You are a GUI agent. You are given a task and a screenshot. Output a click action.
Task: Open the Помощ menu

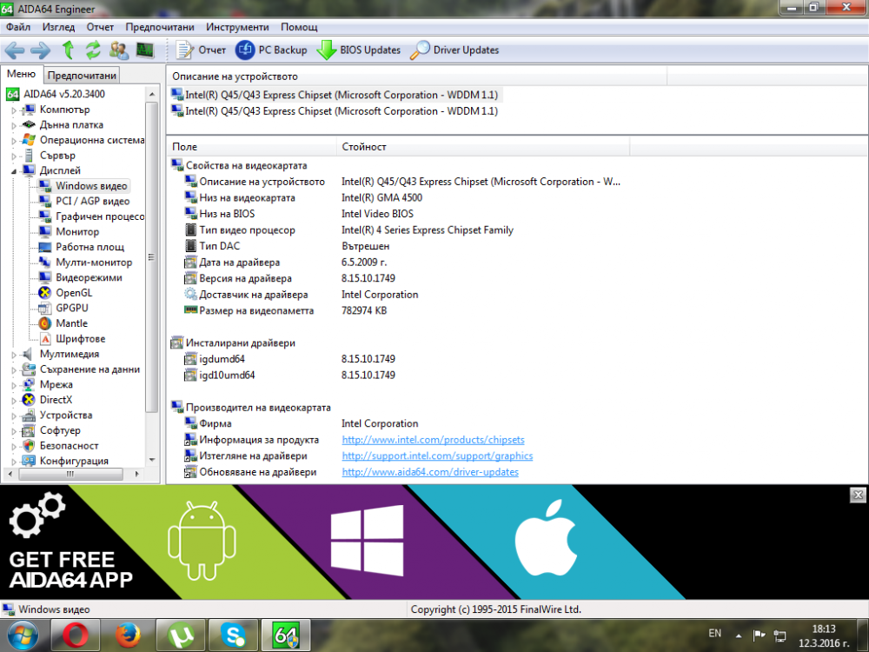pos(299,27)
